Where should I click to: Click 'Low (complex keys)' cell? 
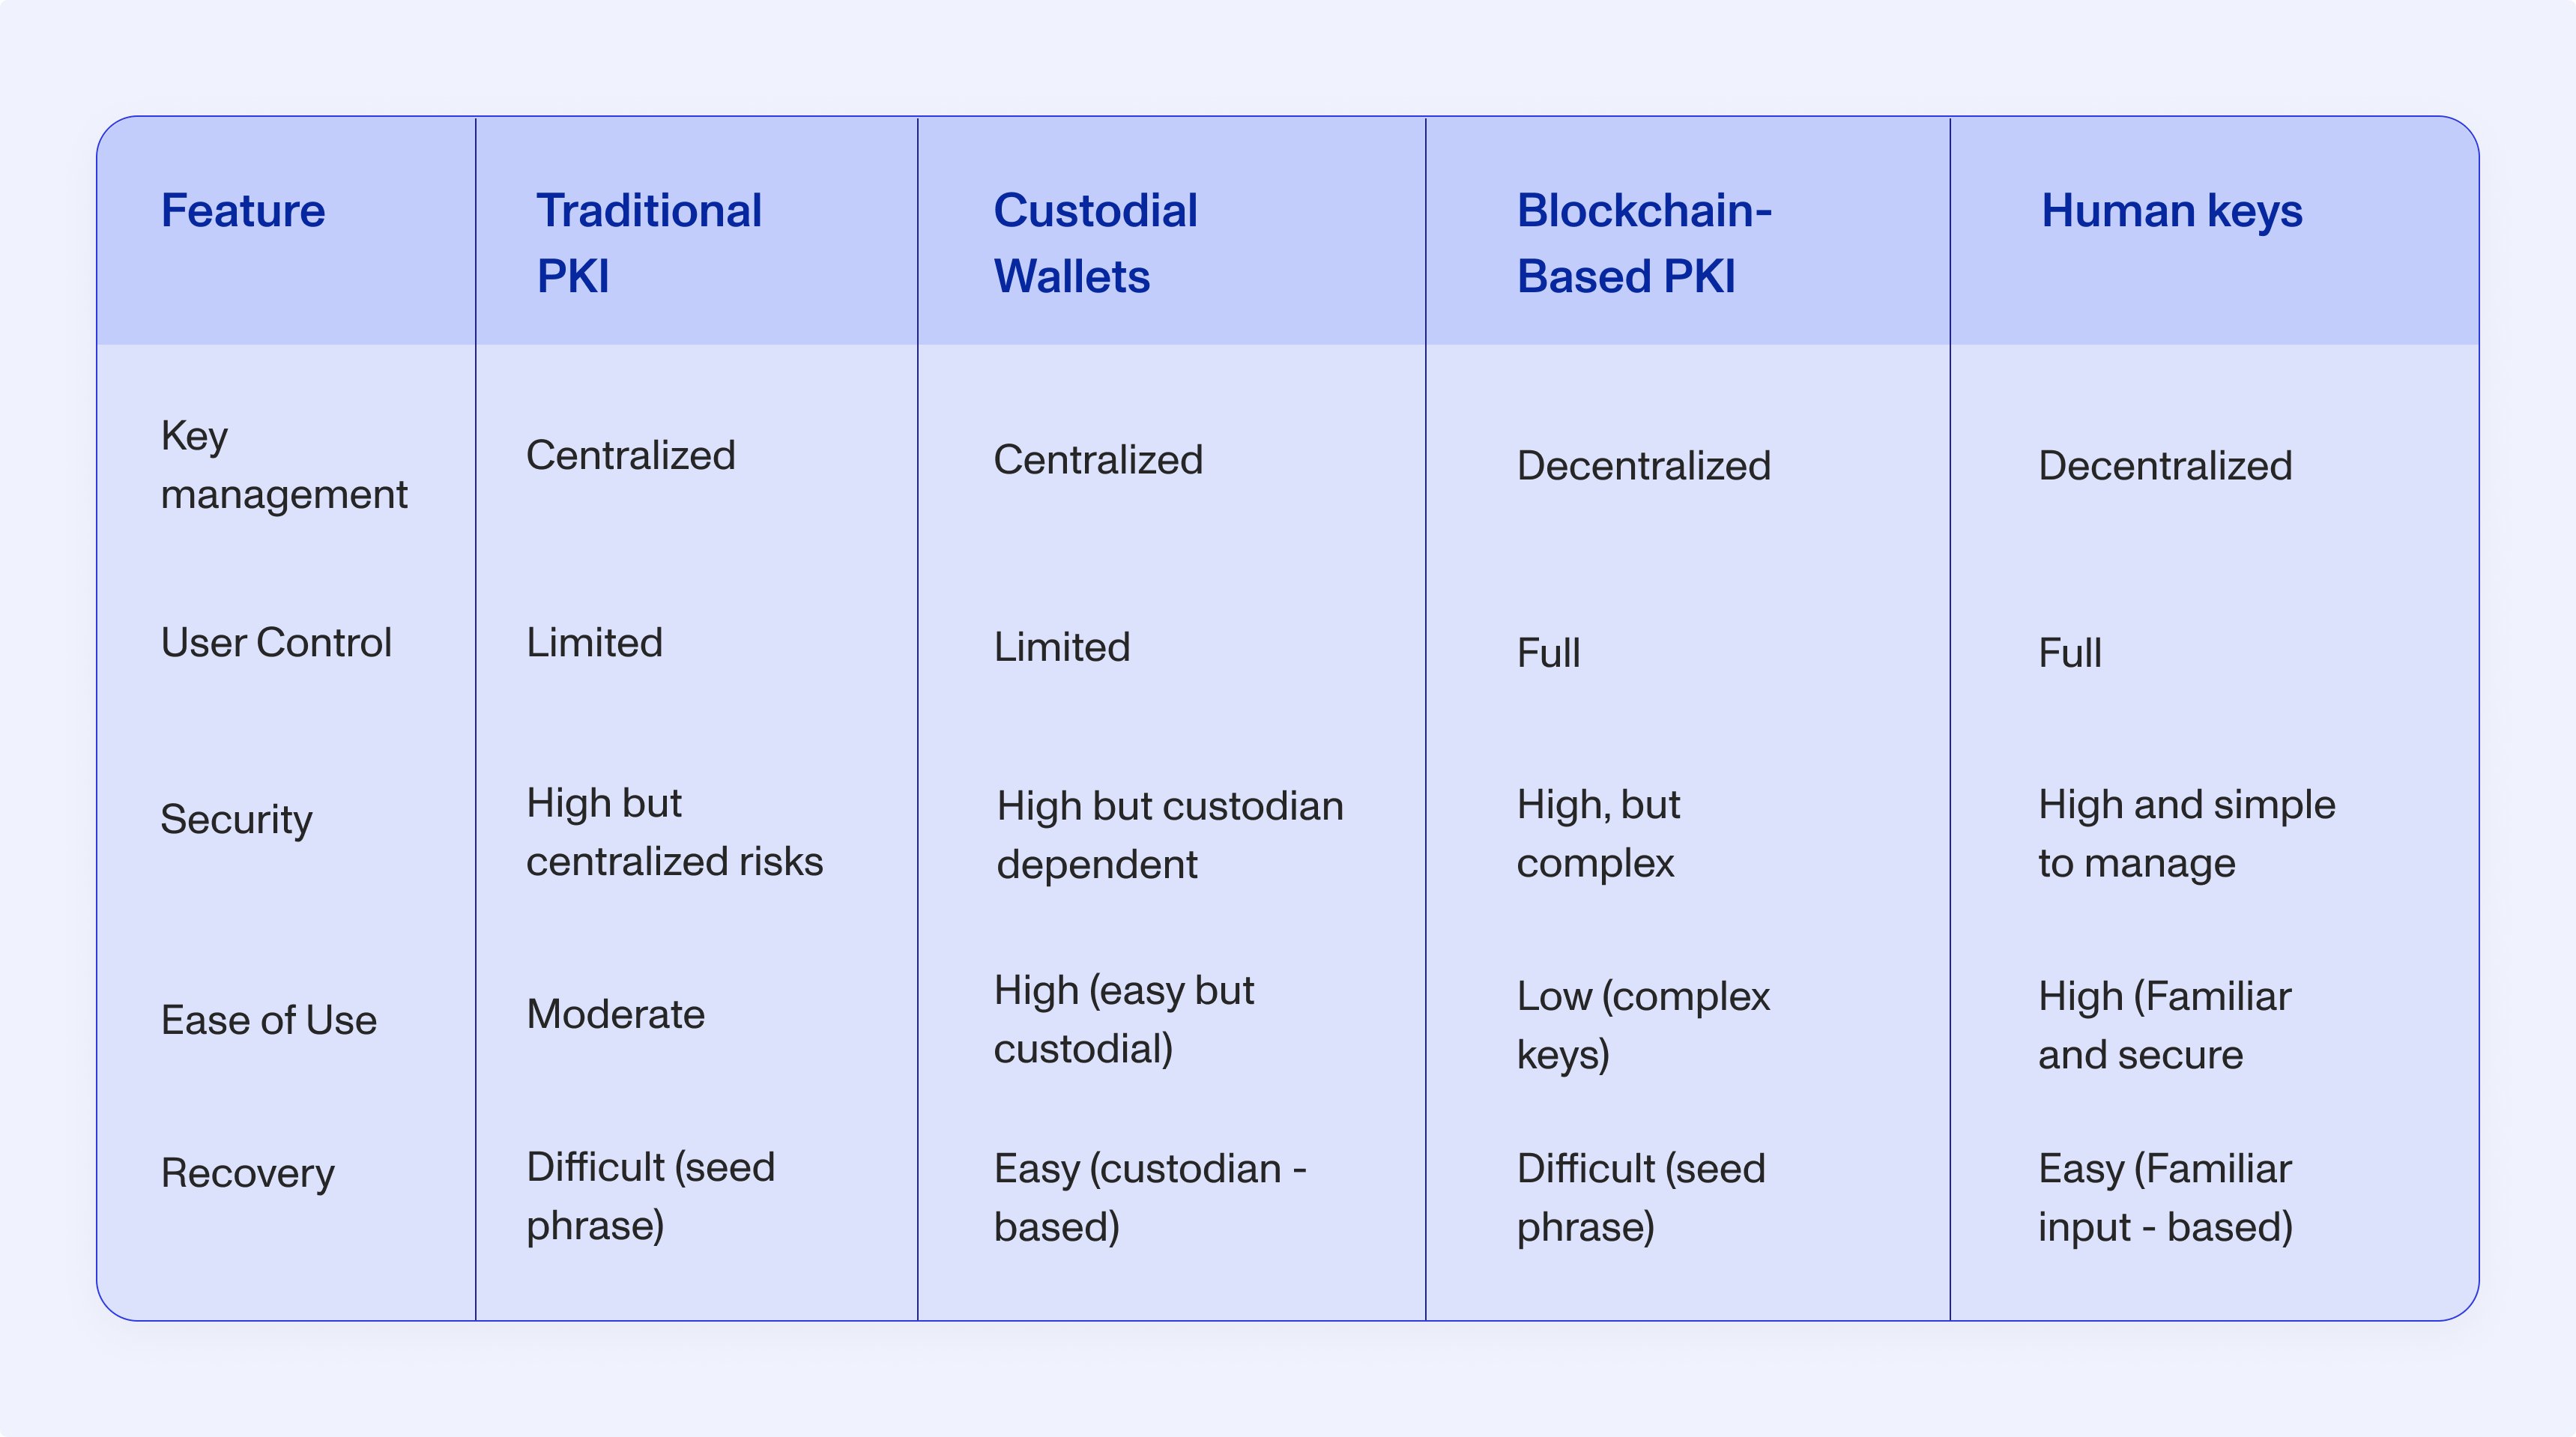point(1643,1025)
